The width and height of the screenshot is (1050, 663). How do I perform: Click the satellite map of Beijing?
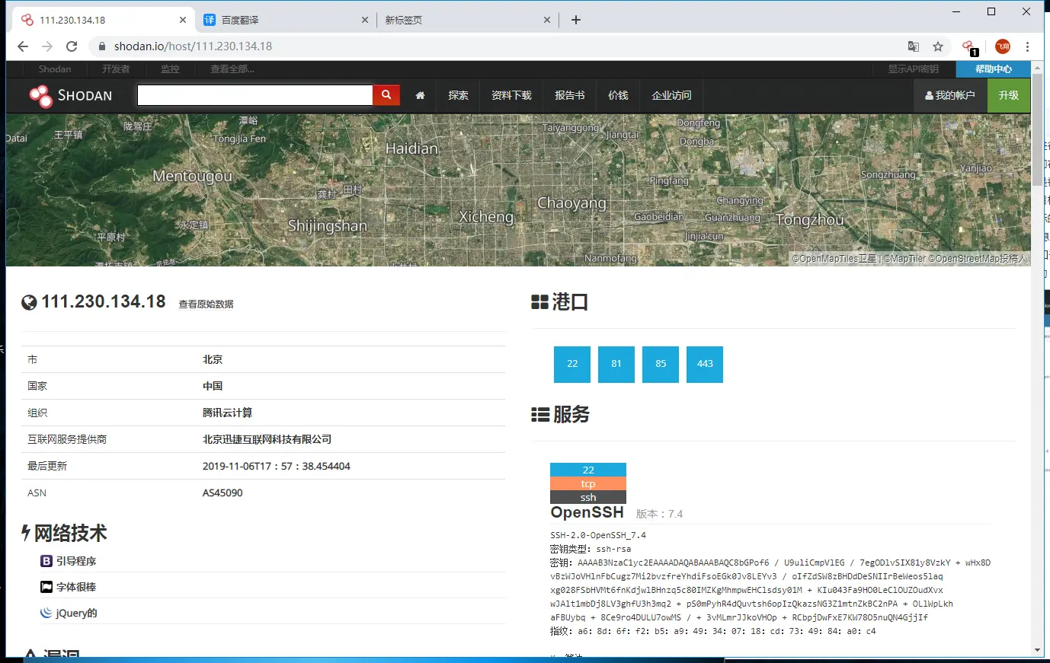pos(518,190)
